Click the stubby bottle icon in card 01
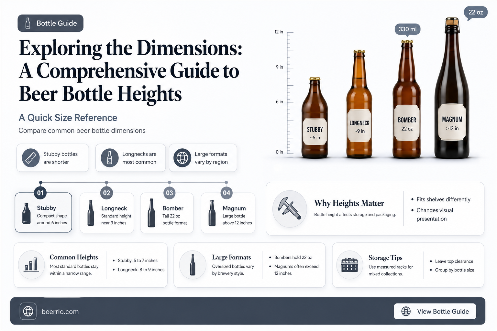This screenshot has width=497, height=331. pyautogui.click(x=26, y=214)
